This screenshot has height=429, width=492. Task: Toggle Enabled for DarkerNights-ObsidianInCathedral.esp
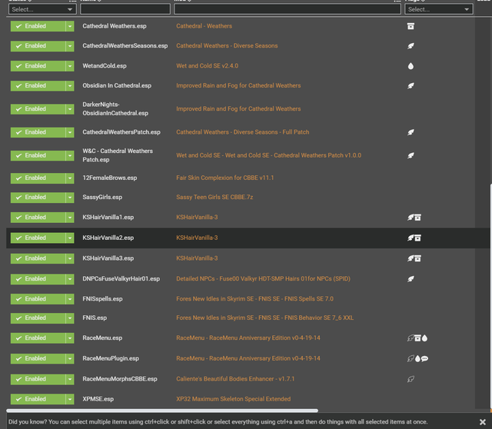point(38,109)
